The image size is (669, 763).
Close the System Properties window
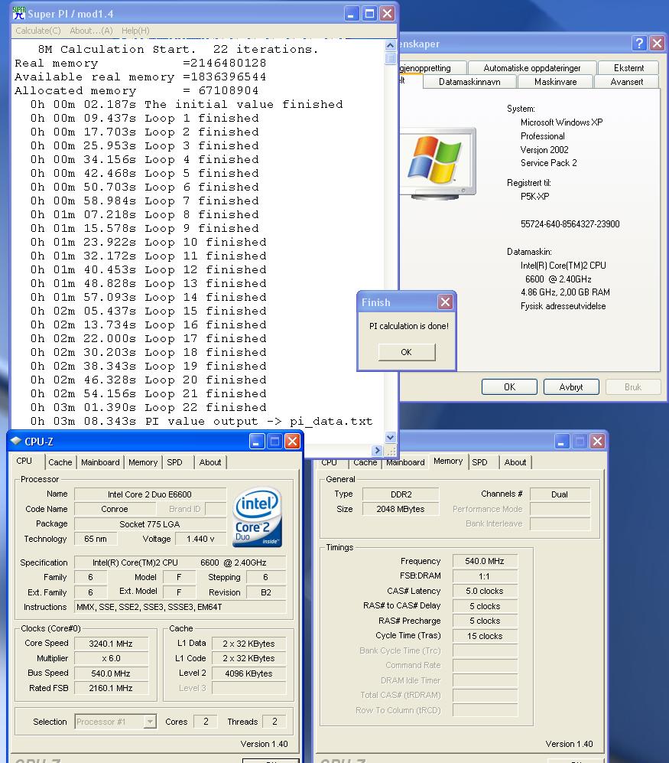click(657, 44)
